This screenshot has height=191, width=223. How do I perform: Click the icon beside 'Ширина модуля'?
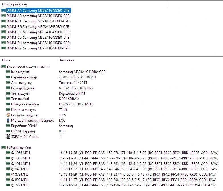coord(8,109)
